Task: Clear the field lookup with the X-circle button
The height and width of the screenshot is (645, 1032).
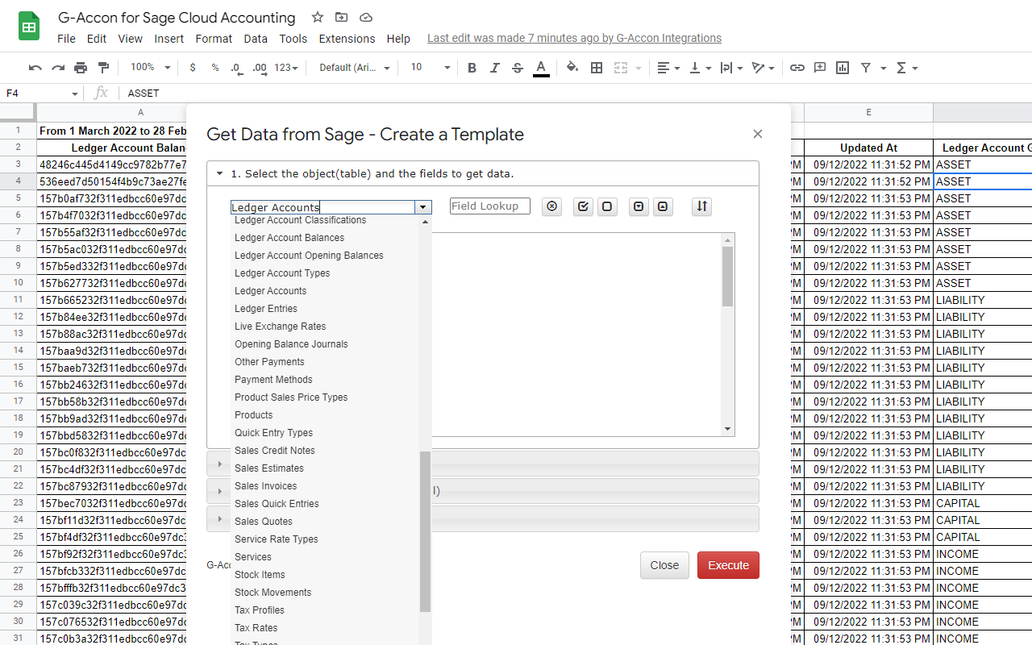Action: pyautogui.click(x=551, y=206)
